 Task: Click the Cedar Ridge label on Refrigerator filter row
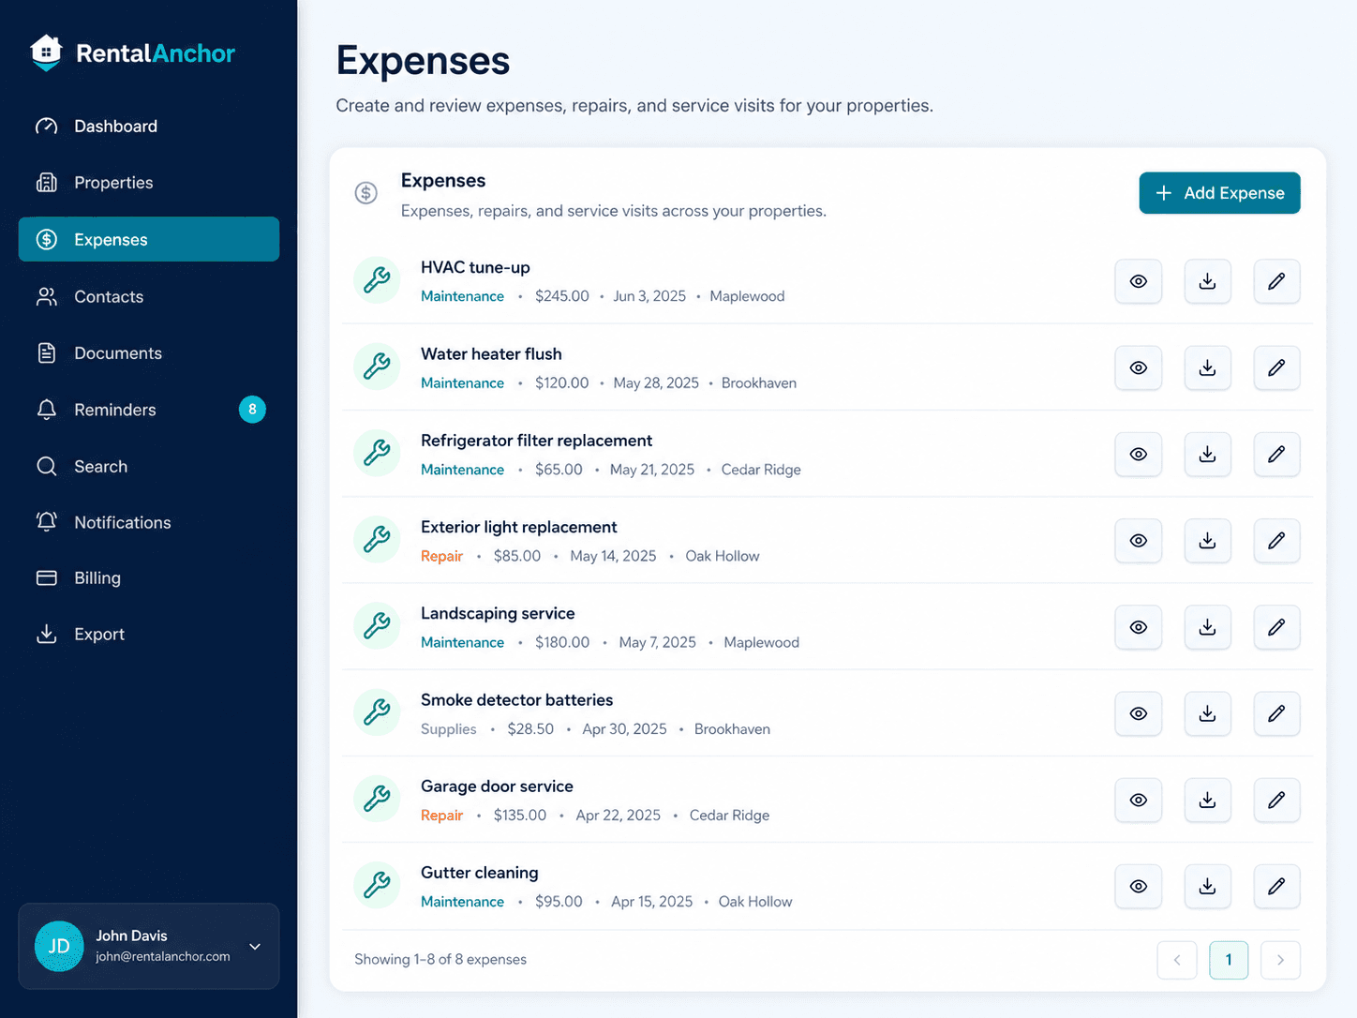[x=761, y=470]
